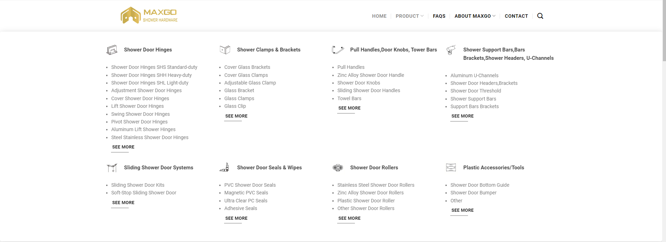
Task: Click the Shower Door Seals & Wipes icon
Action: (x=225, y=168)
